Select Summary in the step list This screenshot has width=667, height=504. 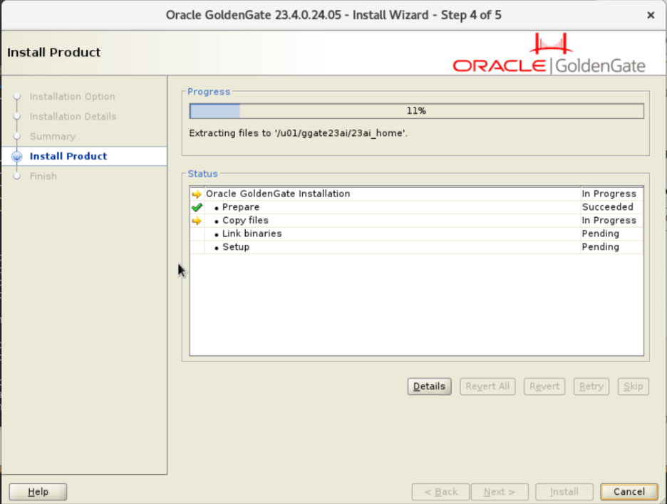click(53, 137)
